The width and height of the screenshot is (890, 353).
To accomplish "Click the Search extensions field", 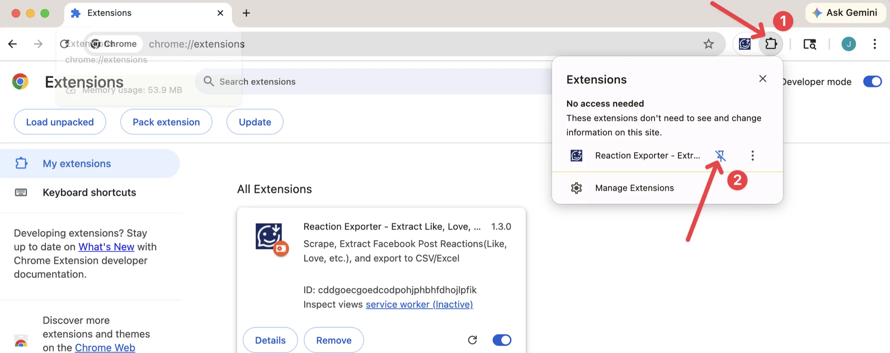I will tap(375, 81).
